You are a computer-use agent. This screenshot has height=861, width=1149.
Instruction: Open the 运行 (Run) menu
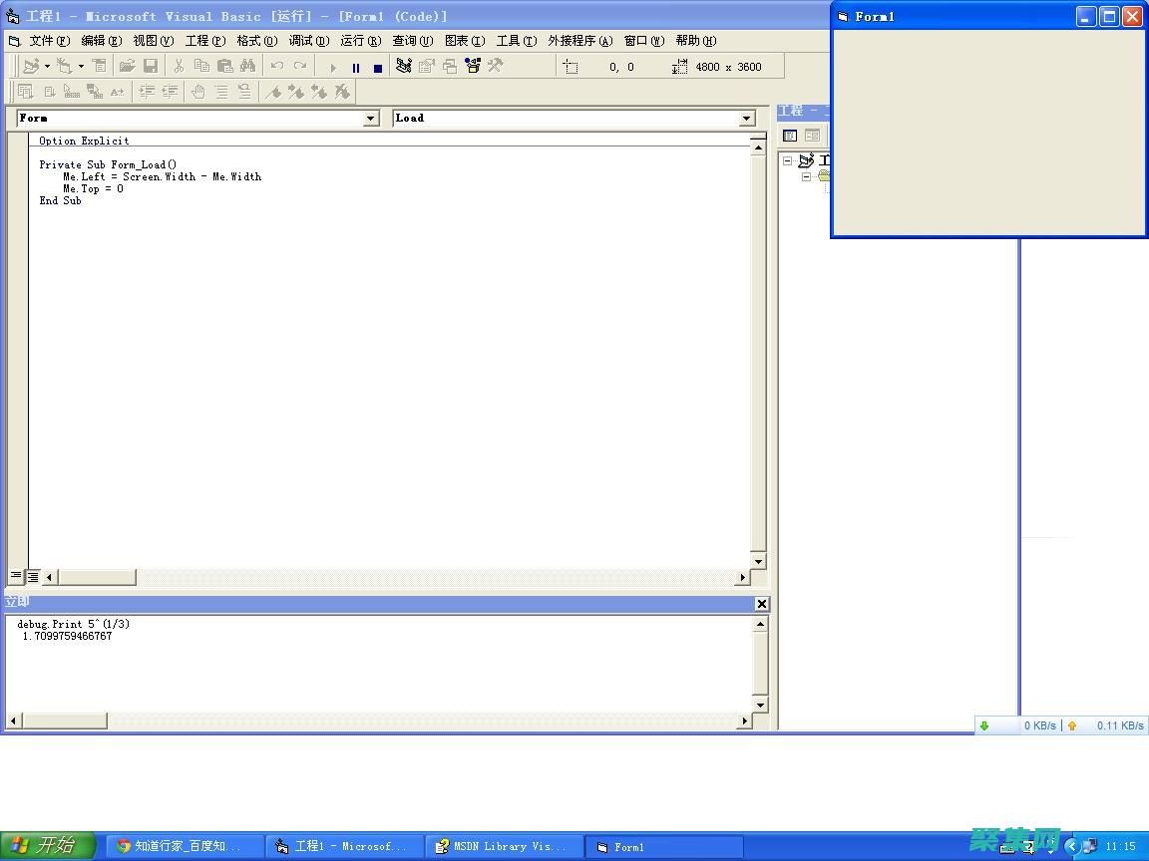[x=360, y=41]
